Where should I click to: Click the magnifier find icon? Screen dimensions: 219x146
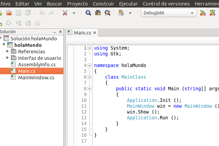tap(88, 13)
